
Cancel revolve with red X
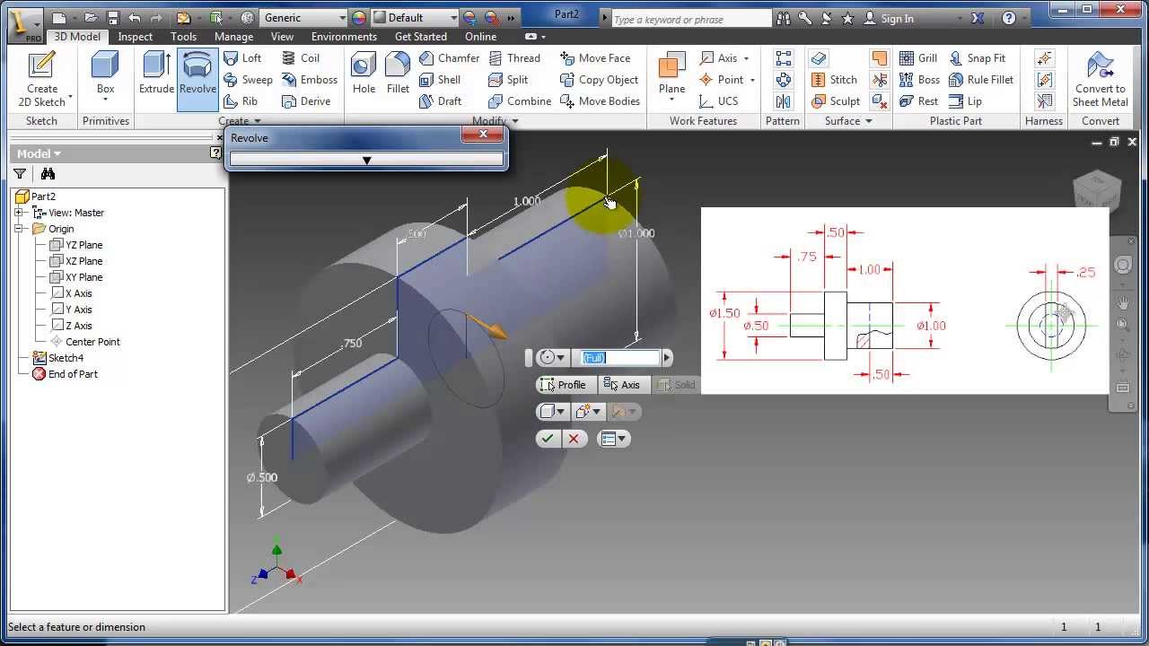pyautogui.click(x=574, y=439)
